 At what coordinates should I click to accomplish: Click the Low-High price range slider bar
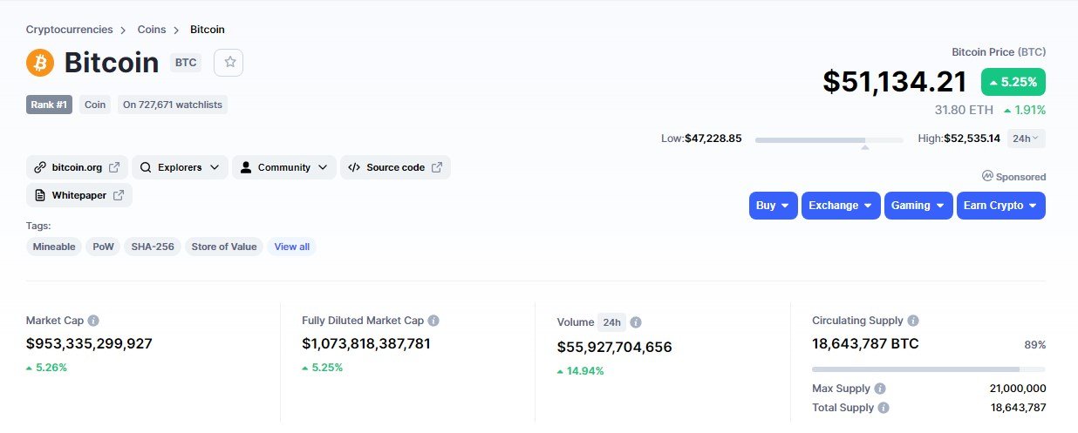click(x=829, y=139)
